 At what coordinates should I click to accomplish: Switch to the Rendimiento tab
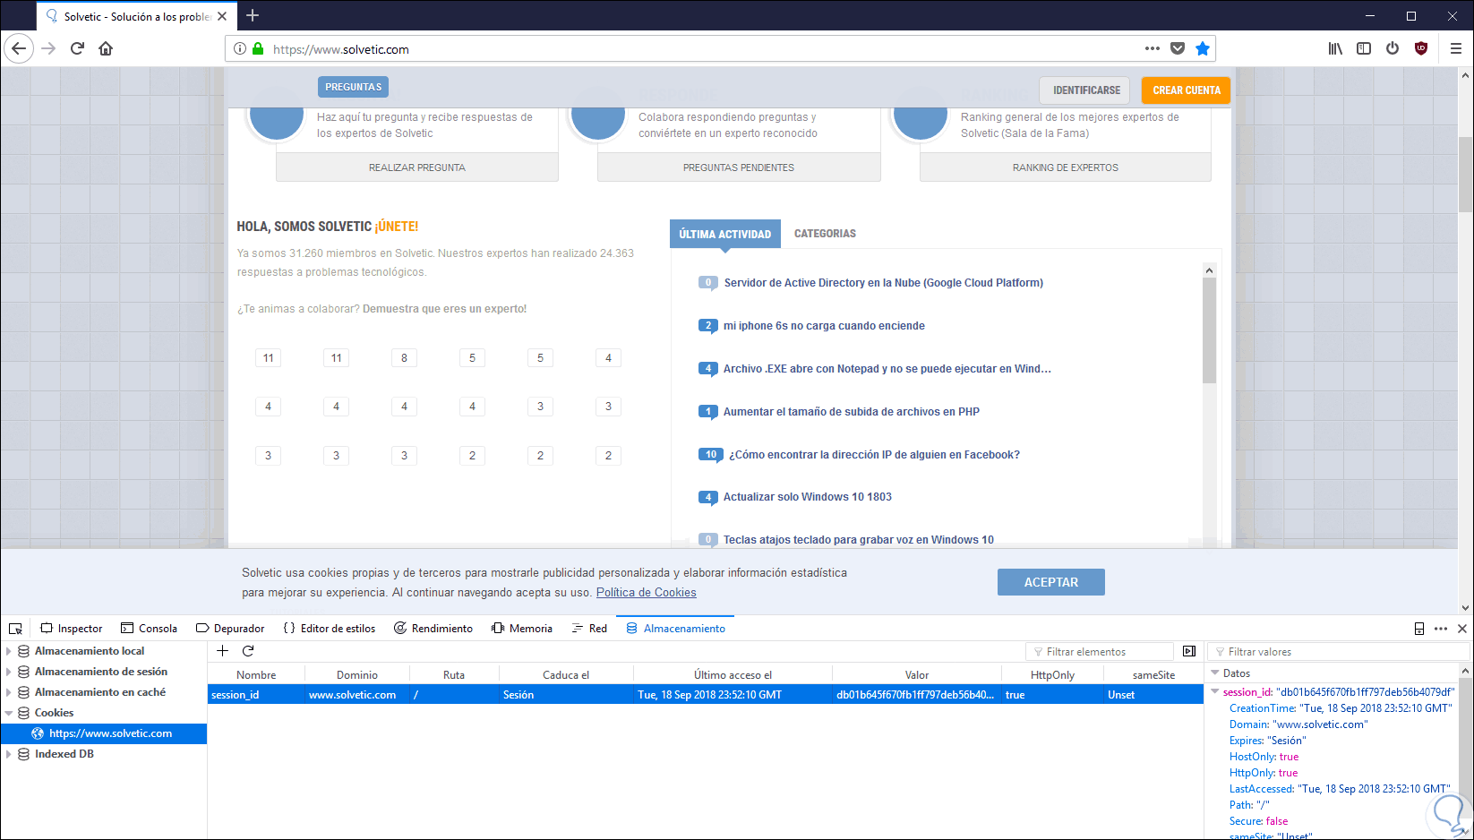pos(433,629)
